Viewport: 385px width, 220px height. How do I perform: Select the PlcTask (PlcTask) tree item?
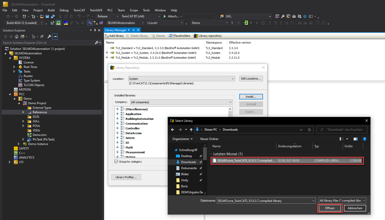pos(44,139)
